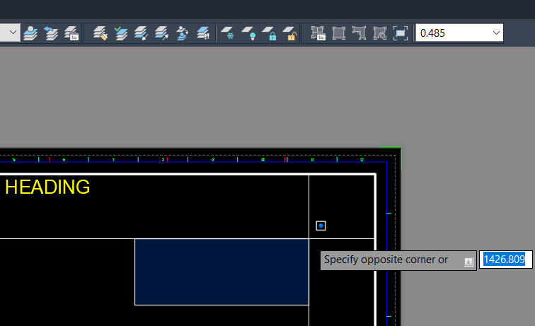Click Change to Current Layer checkmark icon
535x326 pixels.
(x=121, y=33)
